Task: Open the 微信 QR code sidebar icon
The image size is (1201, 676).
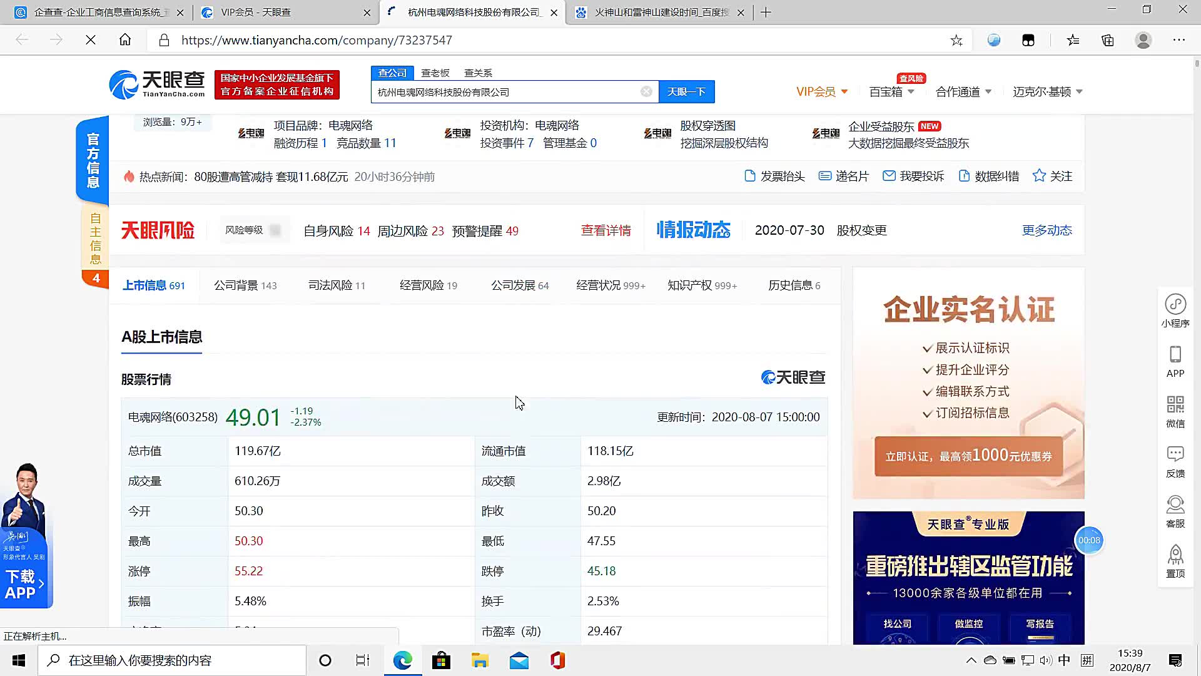Action: (1175, 411)
